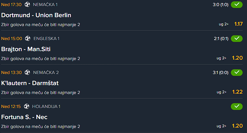
Task: Select the 1.17 odds value
Action: point(238,24)
